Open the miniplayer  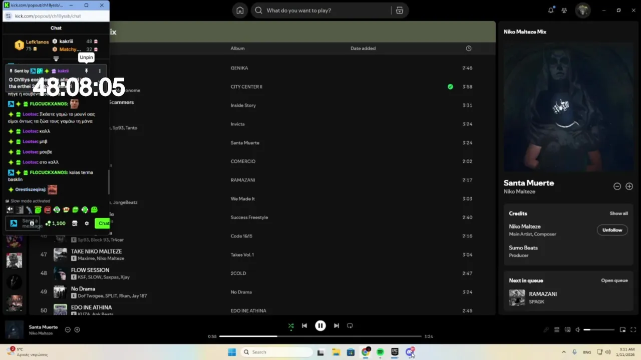[623, 330]
